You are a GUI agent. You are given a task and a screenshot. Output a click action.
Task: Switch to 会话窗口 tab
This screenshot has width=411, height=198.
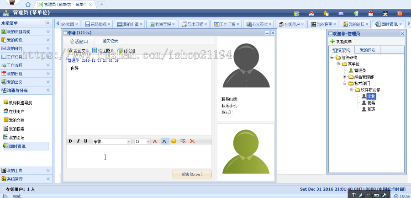[79, 41]
